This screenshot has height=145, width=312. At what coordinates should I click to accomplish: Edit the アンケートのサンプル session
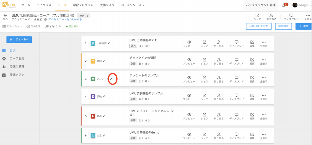click(252, 79)
